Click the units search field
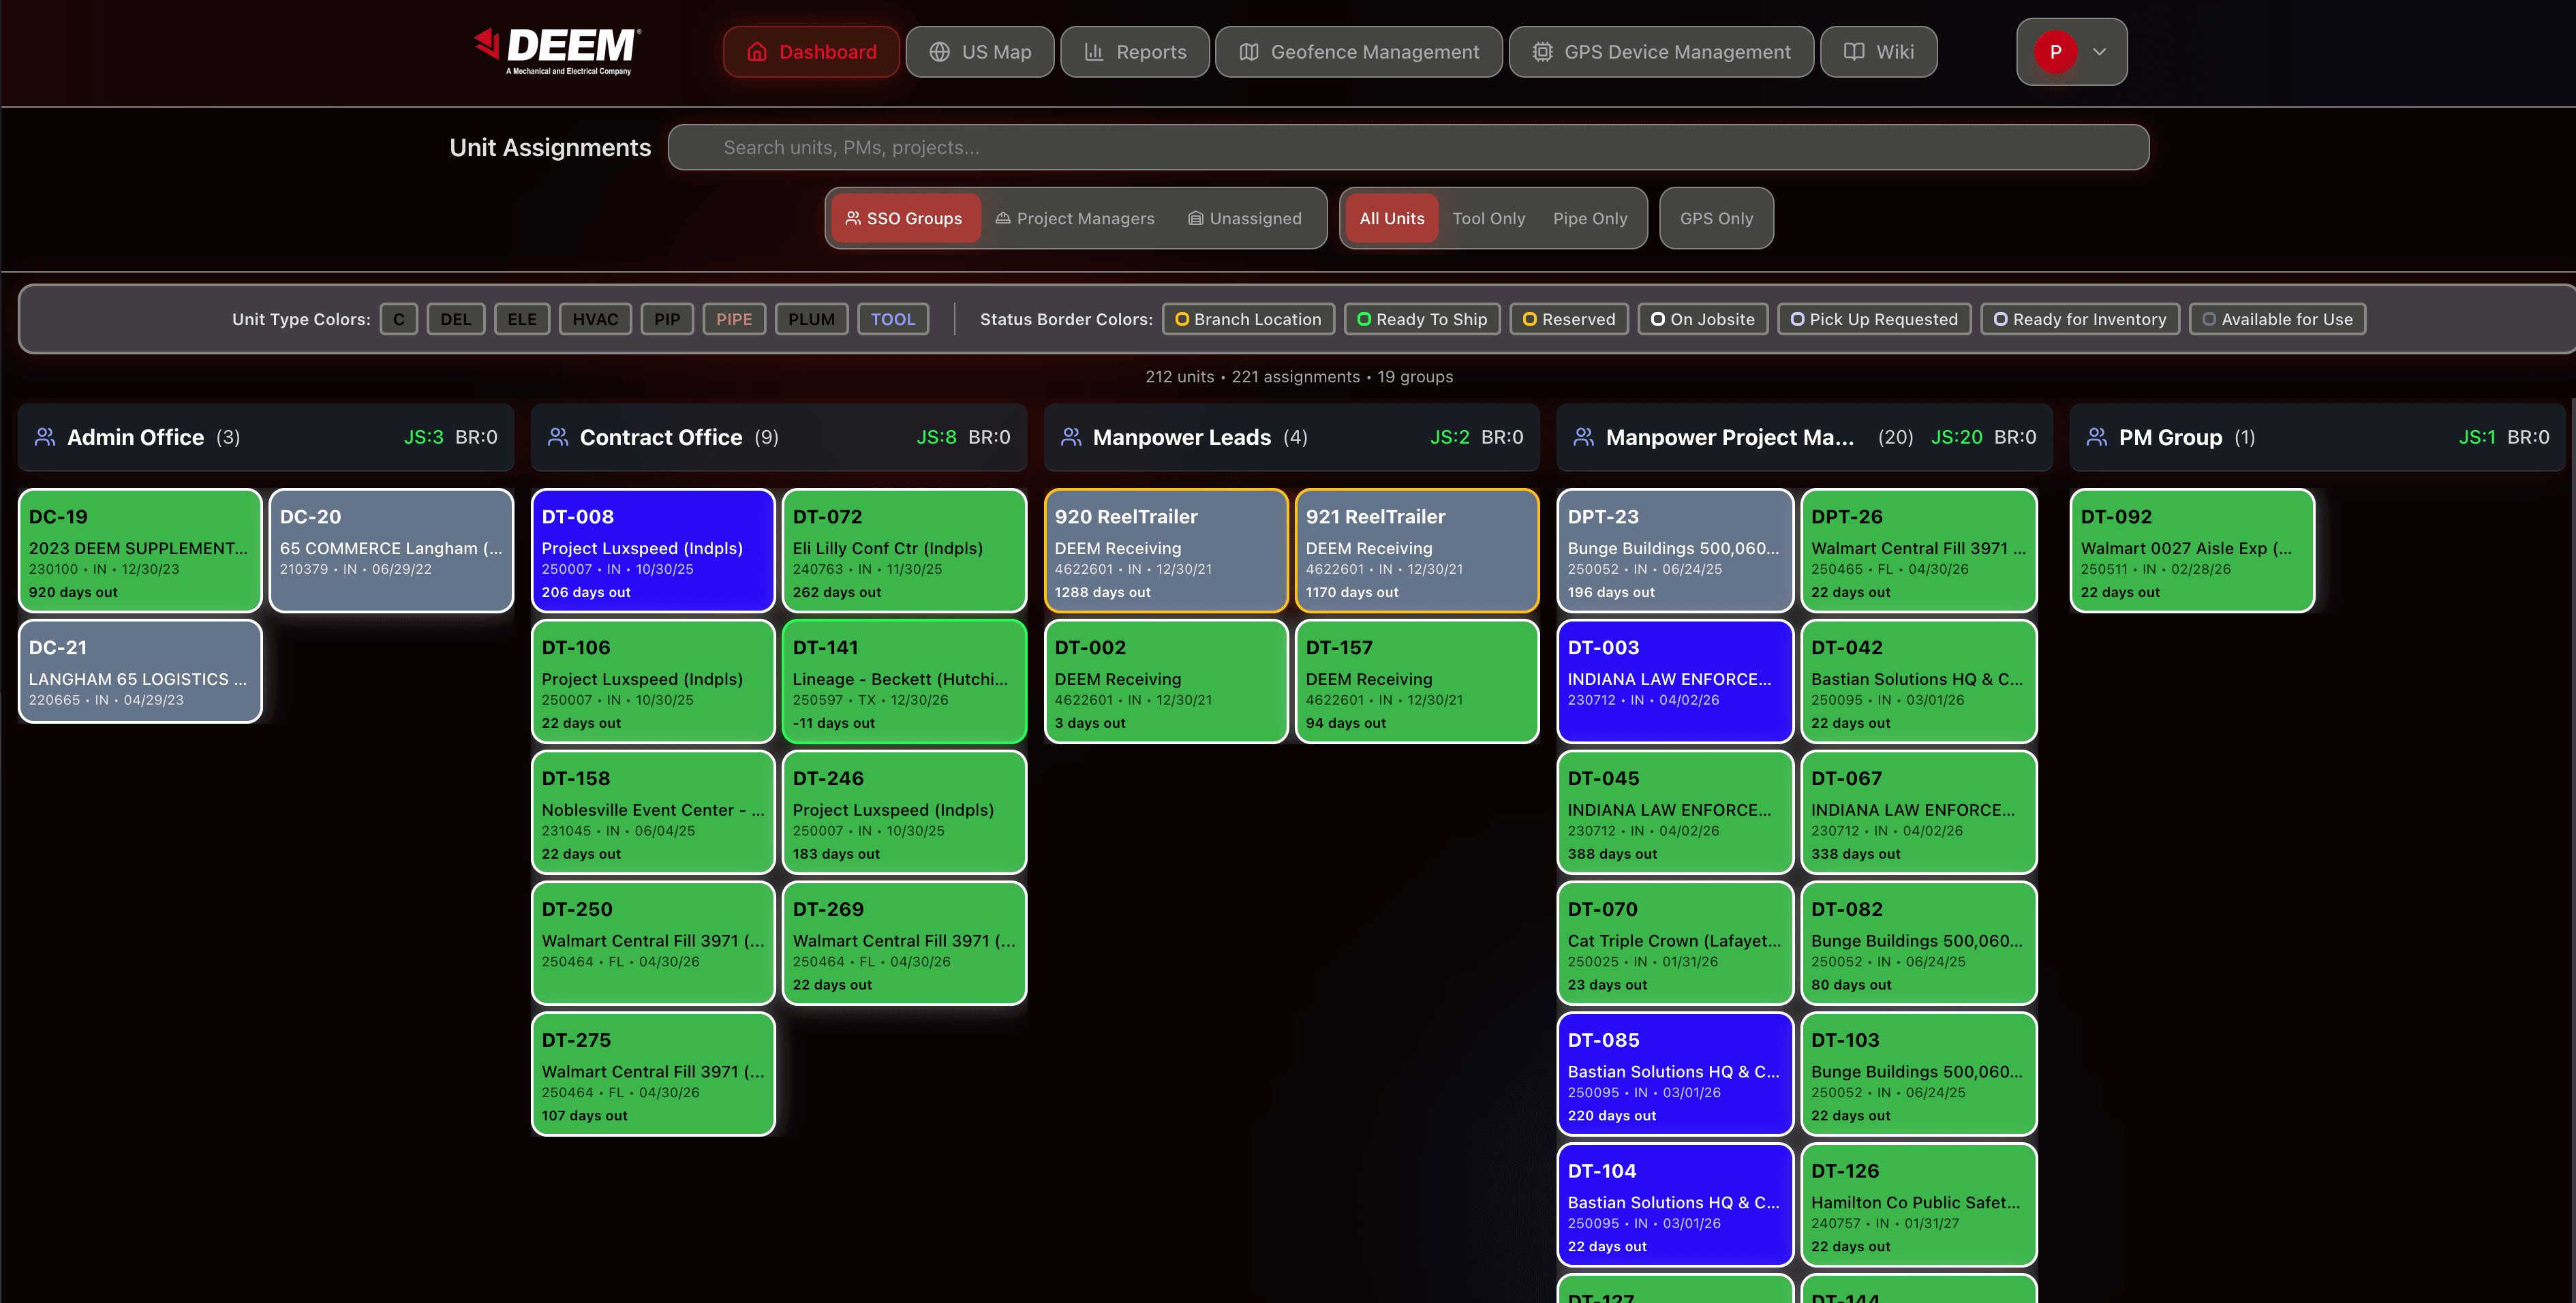This screenshot has height=1303, width=2576. [x=1409, y=147]
